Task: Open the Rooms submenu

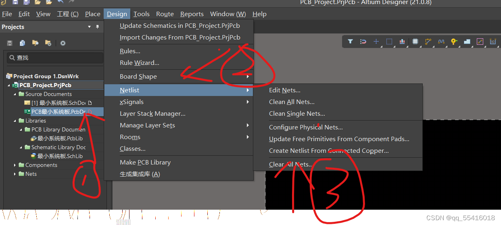Action: [x=179, y=137]
